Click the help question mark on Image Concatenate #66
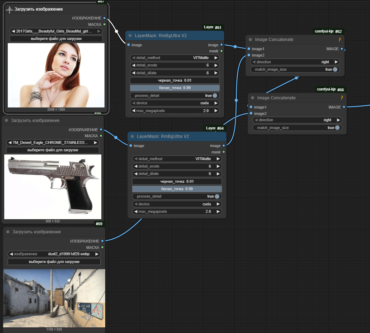The width and height of the screenshot is (370, 333). (341, 98)
